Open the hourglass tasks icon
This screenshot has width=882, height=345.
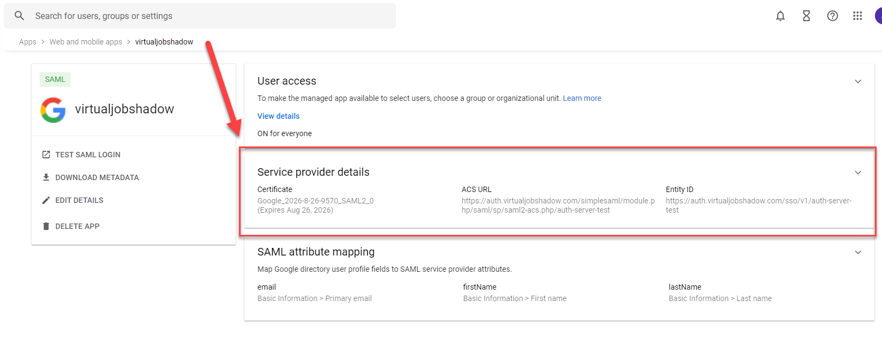coord(807,16)
